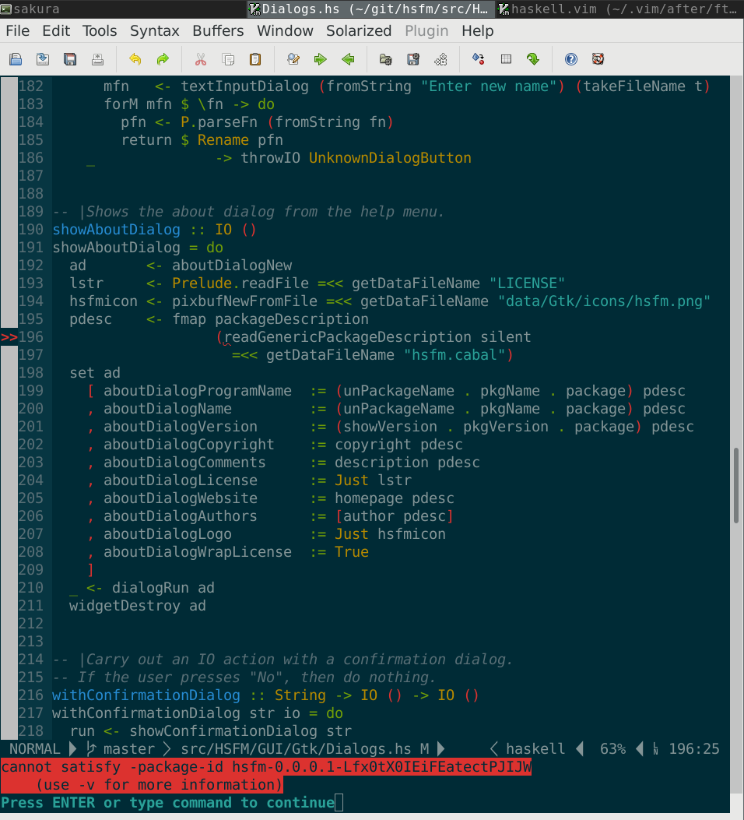
Task: Click the src/HSFM/GUI/Gtk/Dialogs.hs path in statusline
Action: (x=296, y=749)
